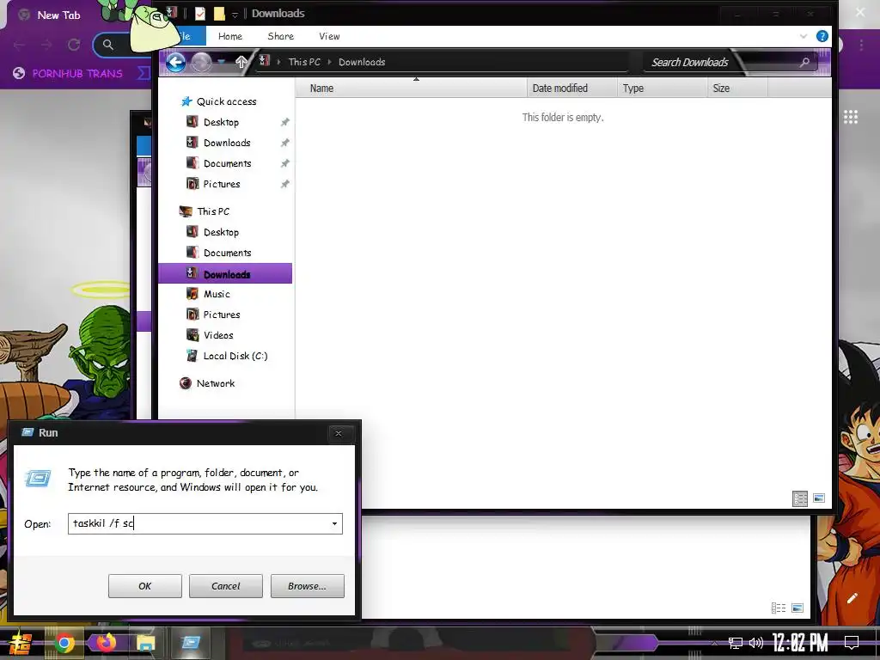
Task: Reload the page in Chrome
Action: (74, 45)
